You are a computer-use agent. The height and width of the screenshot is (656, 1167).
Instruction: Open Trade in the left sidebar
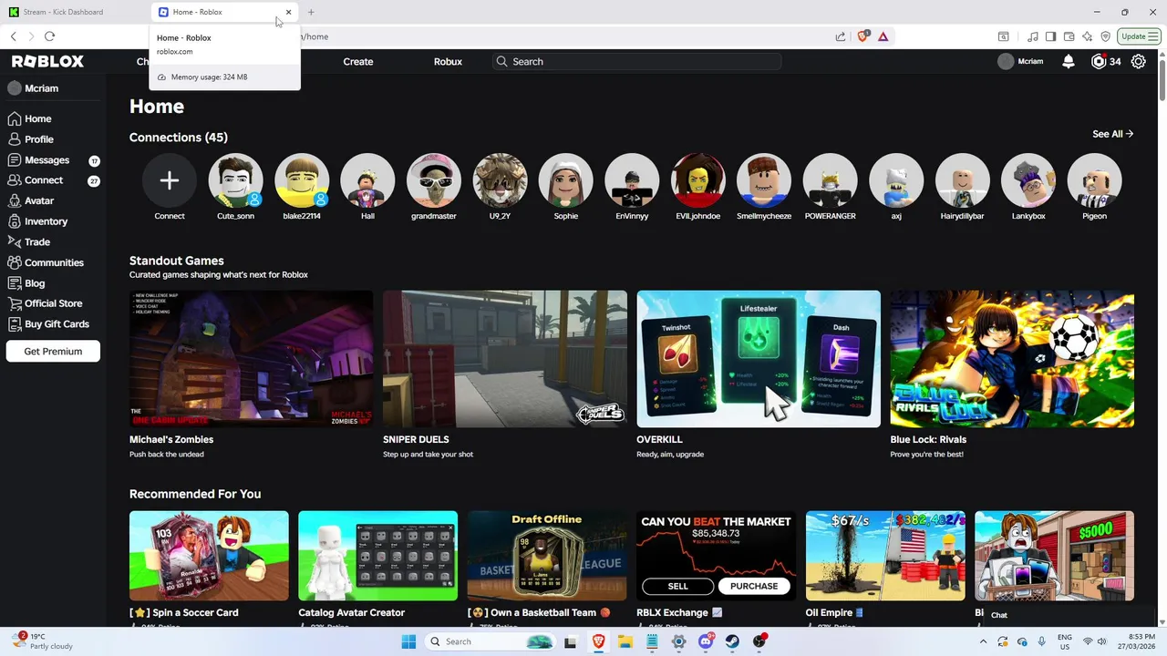coord(29,242)
